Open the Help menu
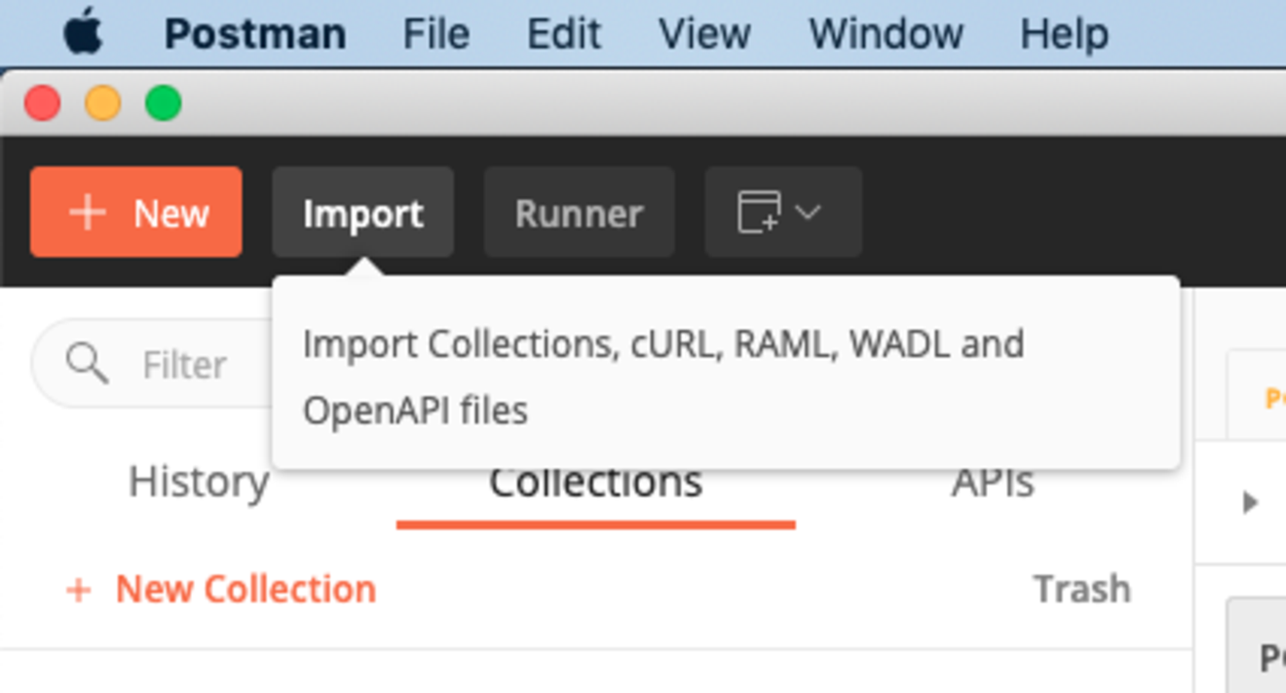 pos(1064,35)
